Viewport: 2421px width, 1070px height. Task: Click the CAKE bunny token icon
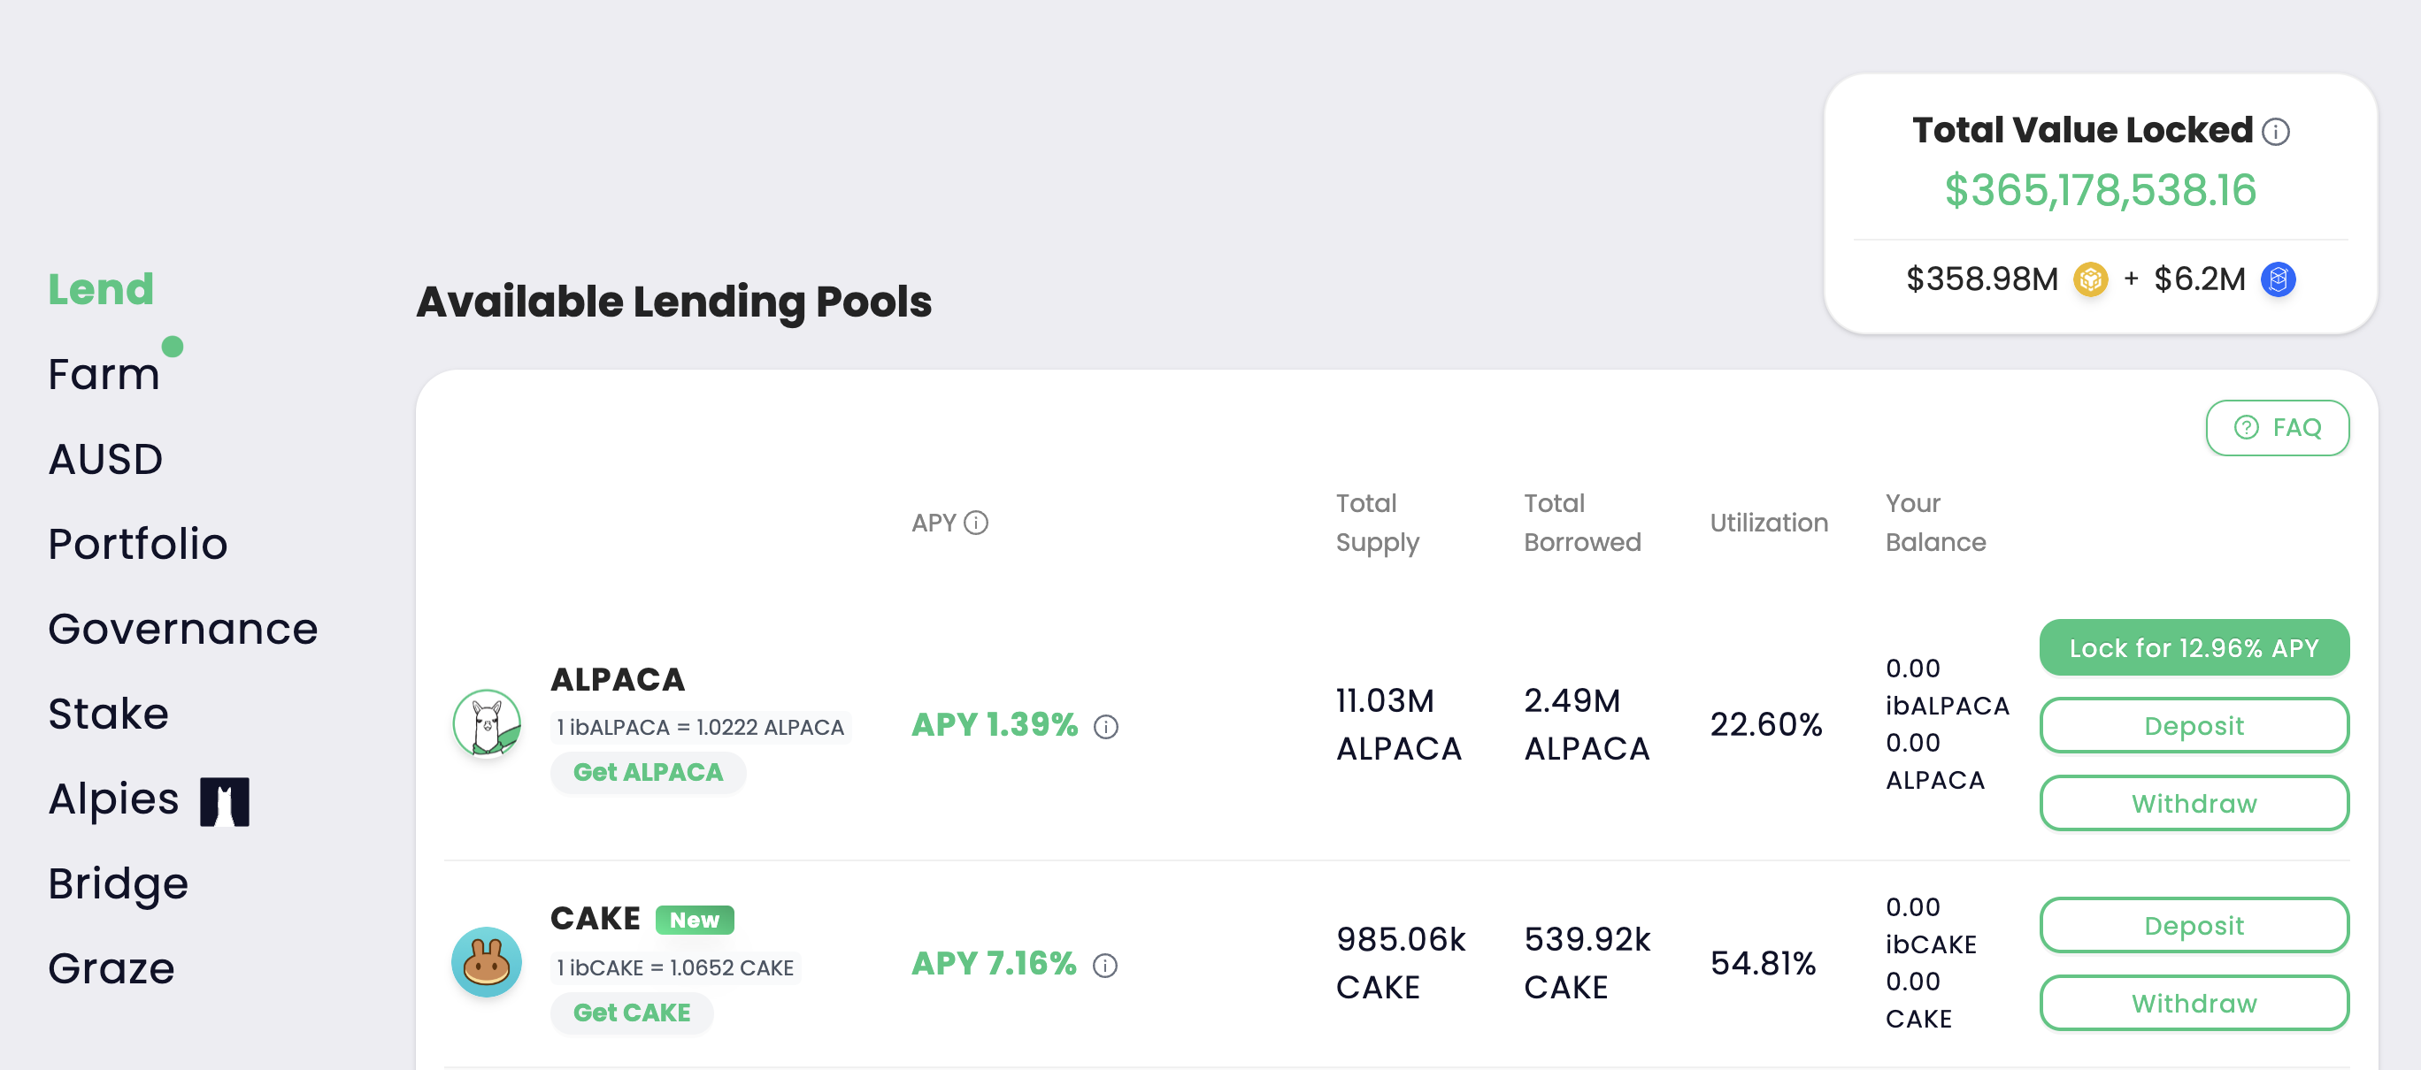coord(488,963)
